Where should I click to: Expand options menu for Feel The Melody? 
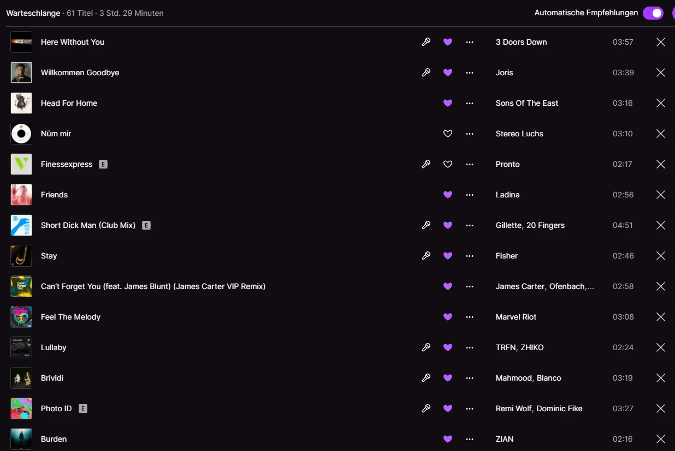point(470,317)
